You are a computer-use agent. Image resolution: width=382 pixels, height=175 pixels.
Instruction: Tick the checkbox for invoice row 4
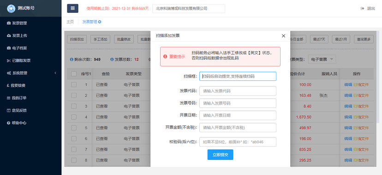pyautogui.click(x=74, y=117)
